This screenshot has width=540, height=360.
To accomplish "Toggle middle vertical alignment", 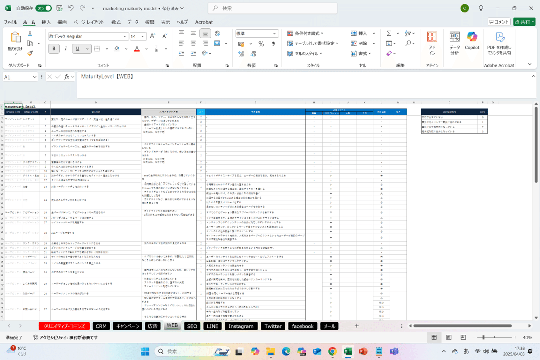I will (193, 33).
